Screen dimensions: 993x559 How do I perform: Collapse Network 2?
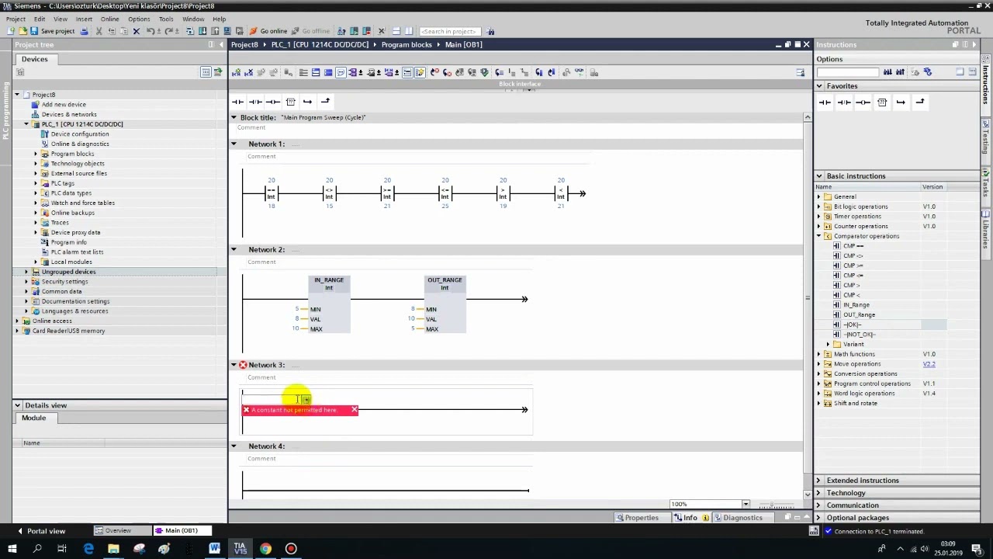coord(234,249)
